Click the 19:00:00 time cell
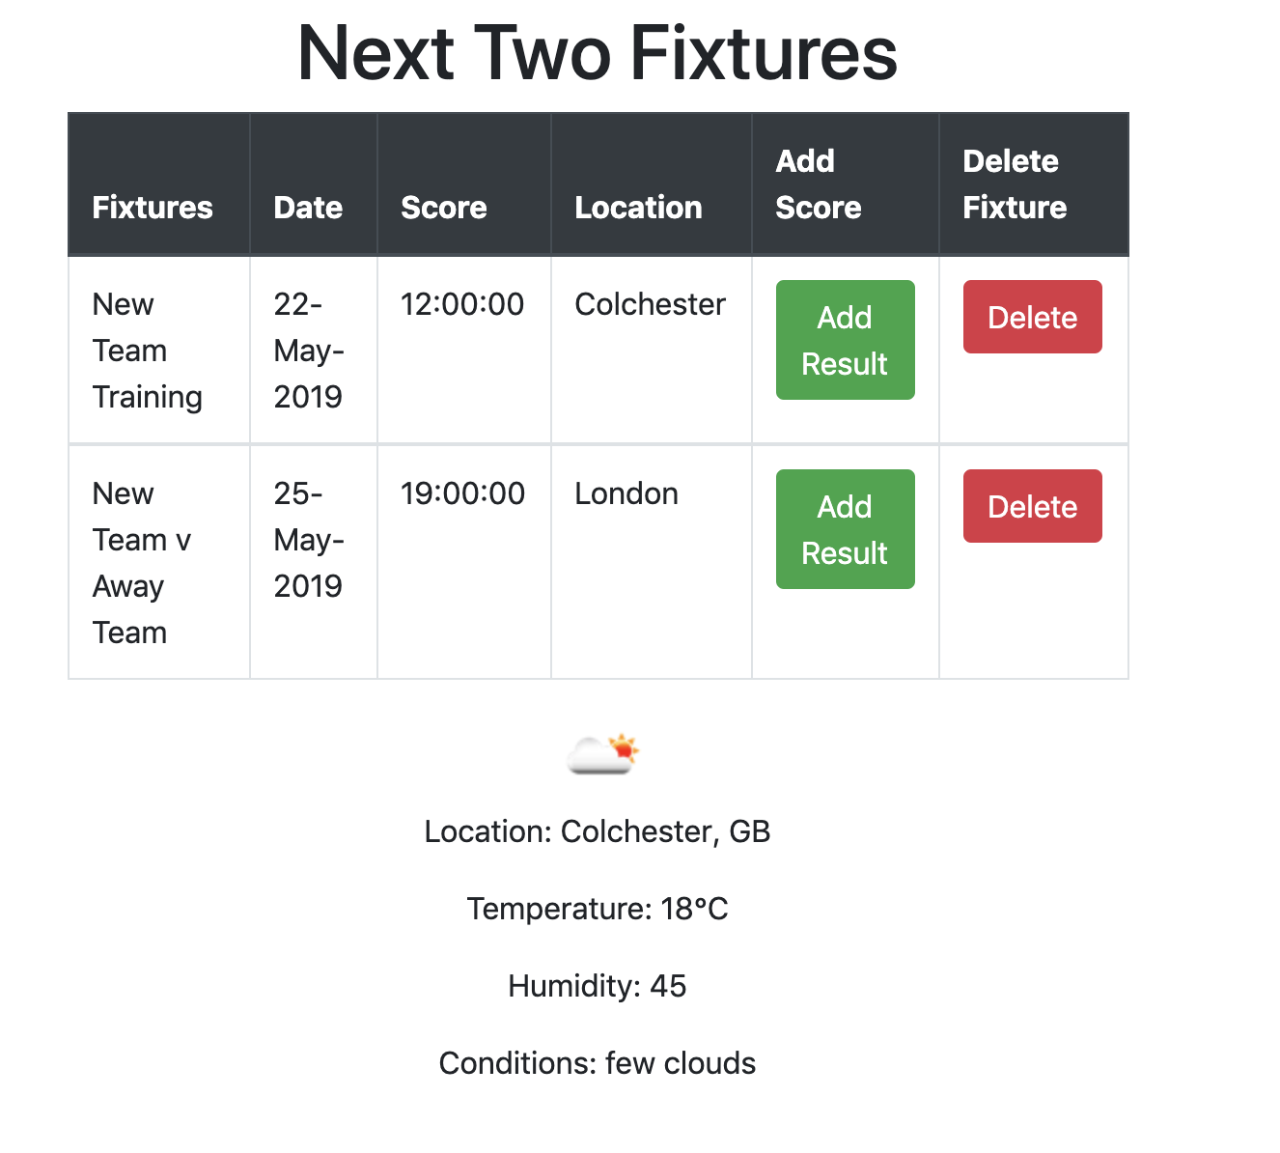This screenshot has width=1280, height=1153. (462, 493)
